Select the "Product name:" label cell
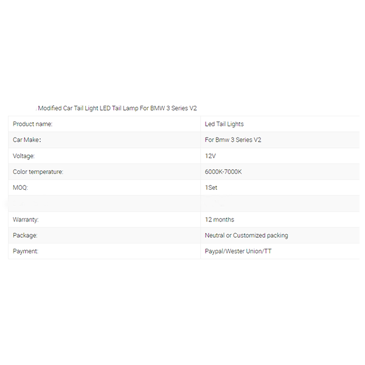The width and height of the screenshot is (365, 365). pyautogui.click(x=33, y=124)
